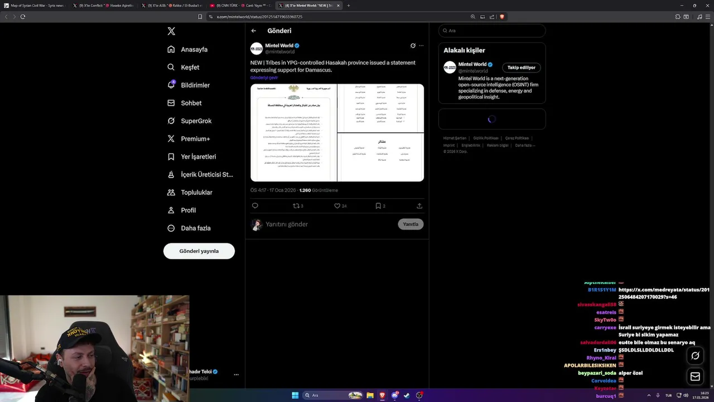Reload the page
This screenshot has height=402, width=714.
click(x=23, y=17)
